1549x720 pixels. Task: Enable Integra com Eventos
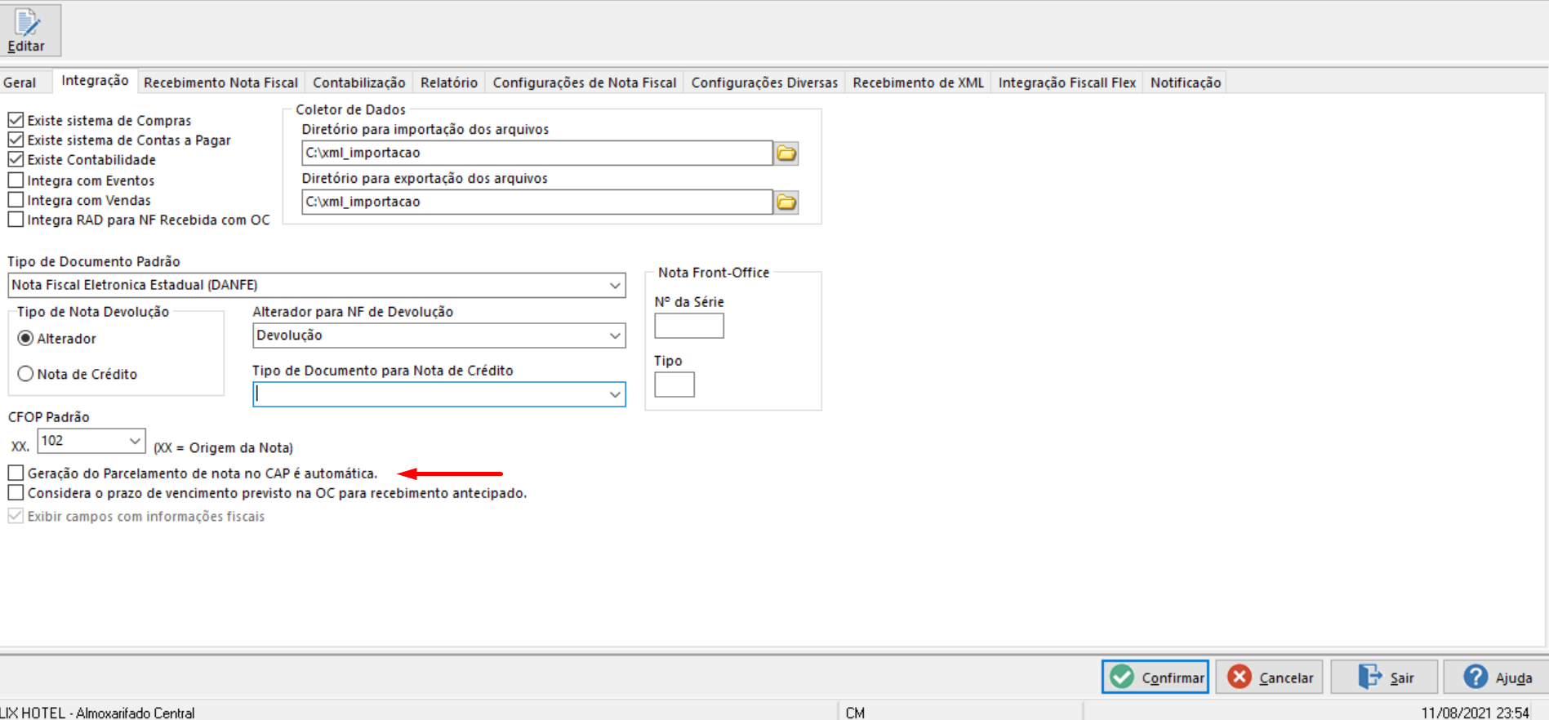[x=16, y=180]
